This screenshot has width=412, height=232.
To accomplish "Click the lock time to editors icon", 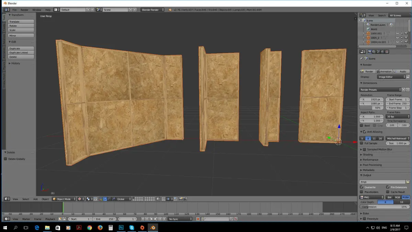I will tap(65, 219).
